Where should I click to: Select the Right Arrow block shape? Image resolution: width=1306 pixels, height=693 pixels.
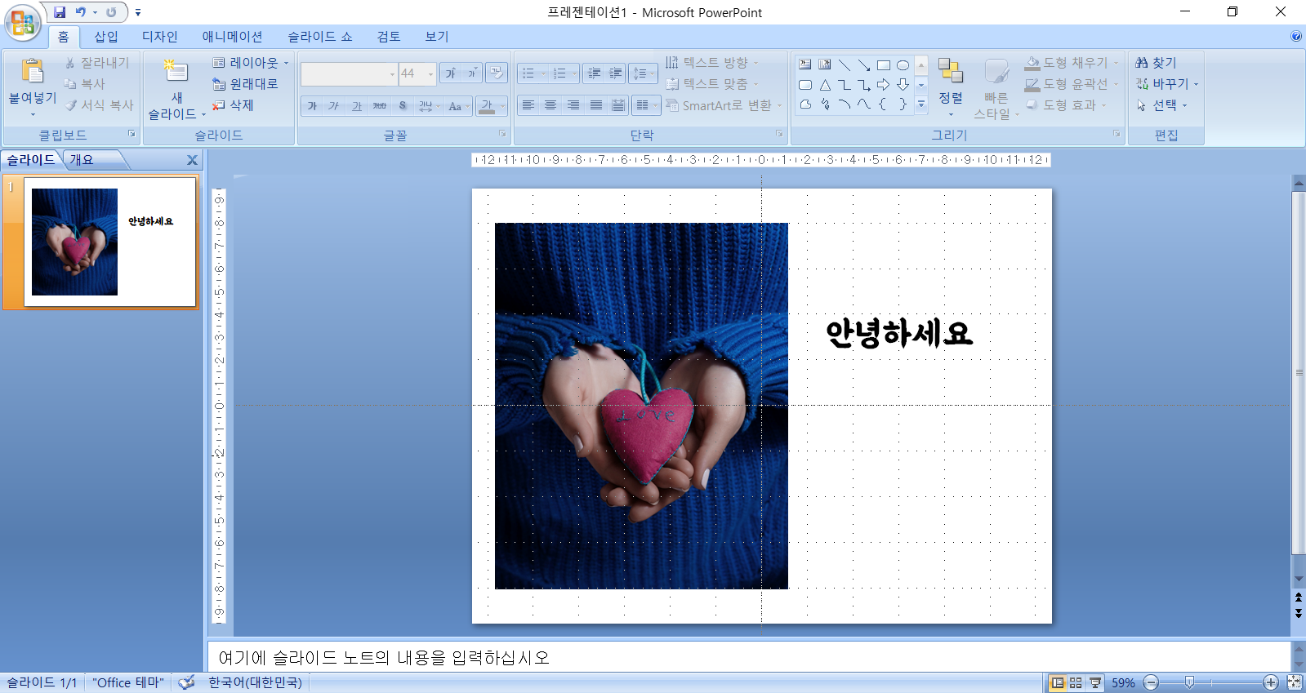884,85
